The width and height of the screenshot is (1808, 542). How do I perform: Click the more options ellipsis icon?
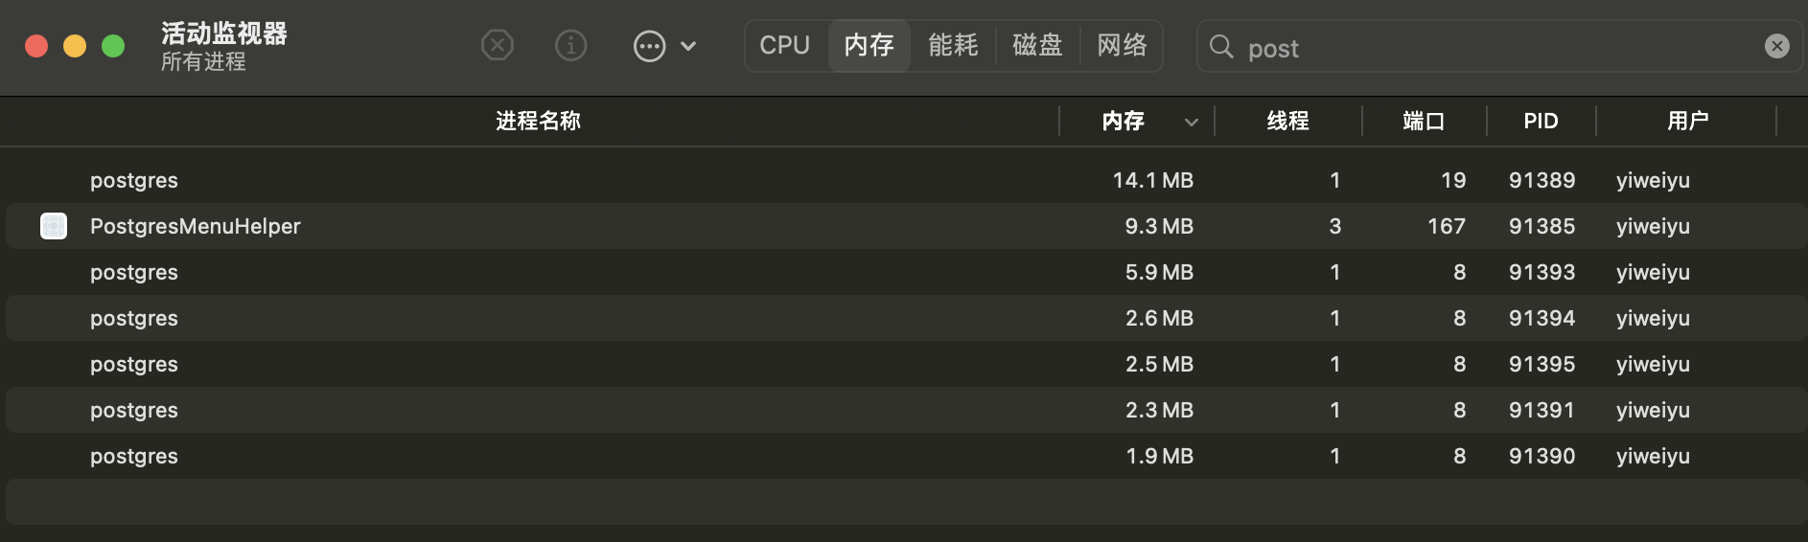[x=649, y=46]
